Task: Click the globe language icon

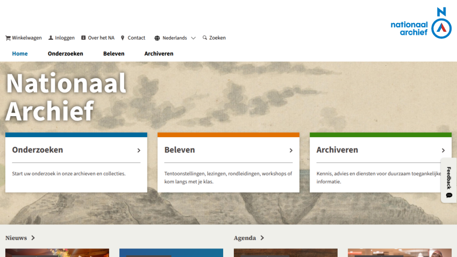Action: coord(157,38)
